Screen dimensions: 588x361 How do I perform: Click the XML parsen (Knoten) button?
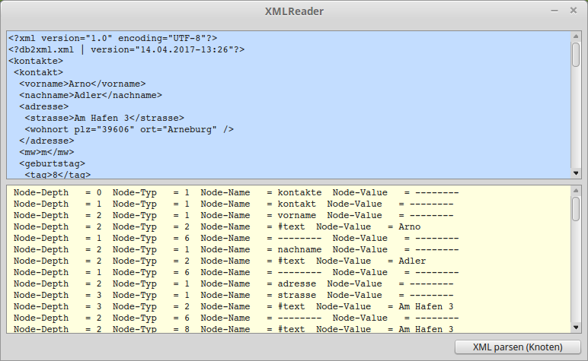point(517,347)
